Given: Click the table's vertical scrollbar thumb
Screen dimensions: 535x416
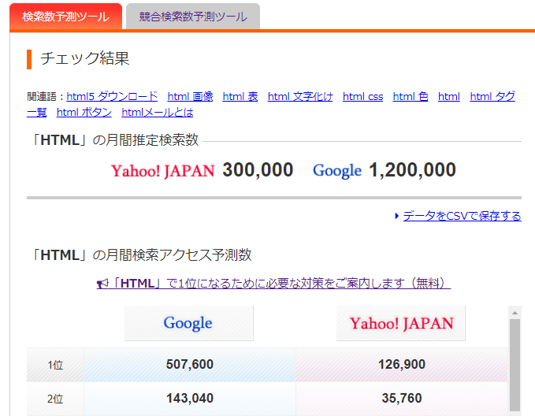Looking at the screenshot, I should [515, 365].
